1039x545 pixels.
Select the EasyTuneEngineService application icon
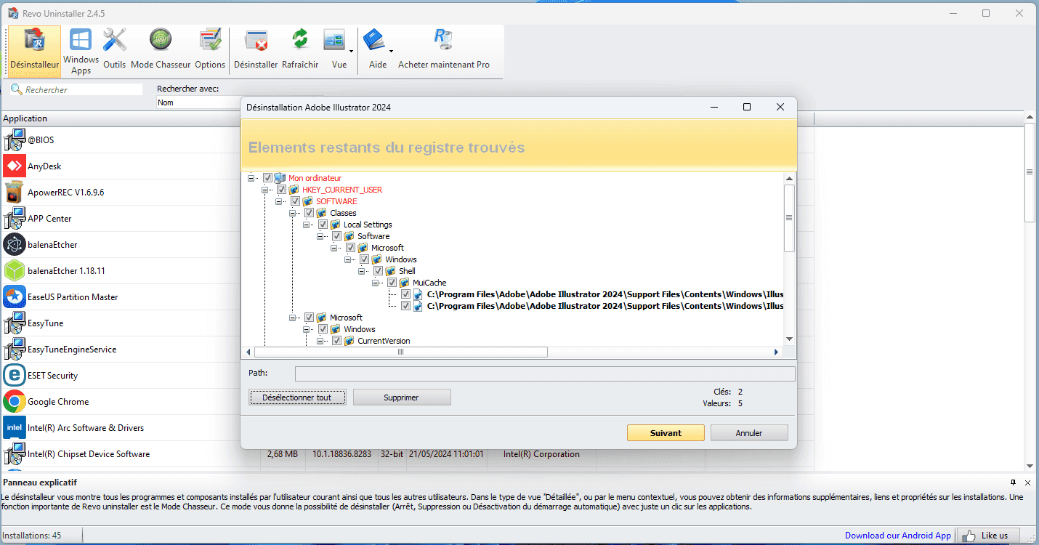15,350
